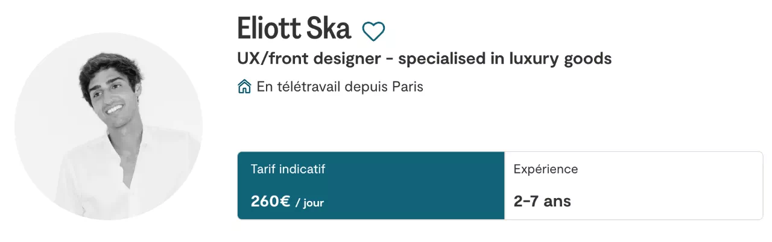Click the heart favorite icon
The height and width of the screenshot is (242, 772).
(373, 31)
